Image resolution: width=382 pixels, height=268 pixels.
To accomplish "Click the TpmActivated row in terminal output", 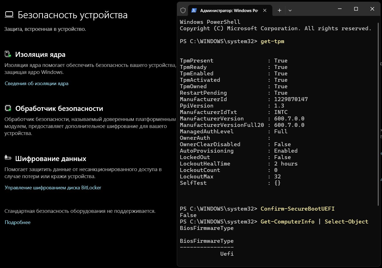I will pos(234,80).
